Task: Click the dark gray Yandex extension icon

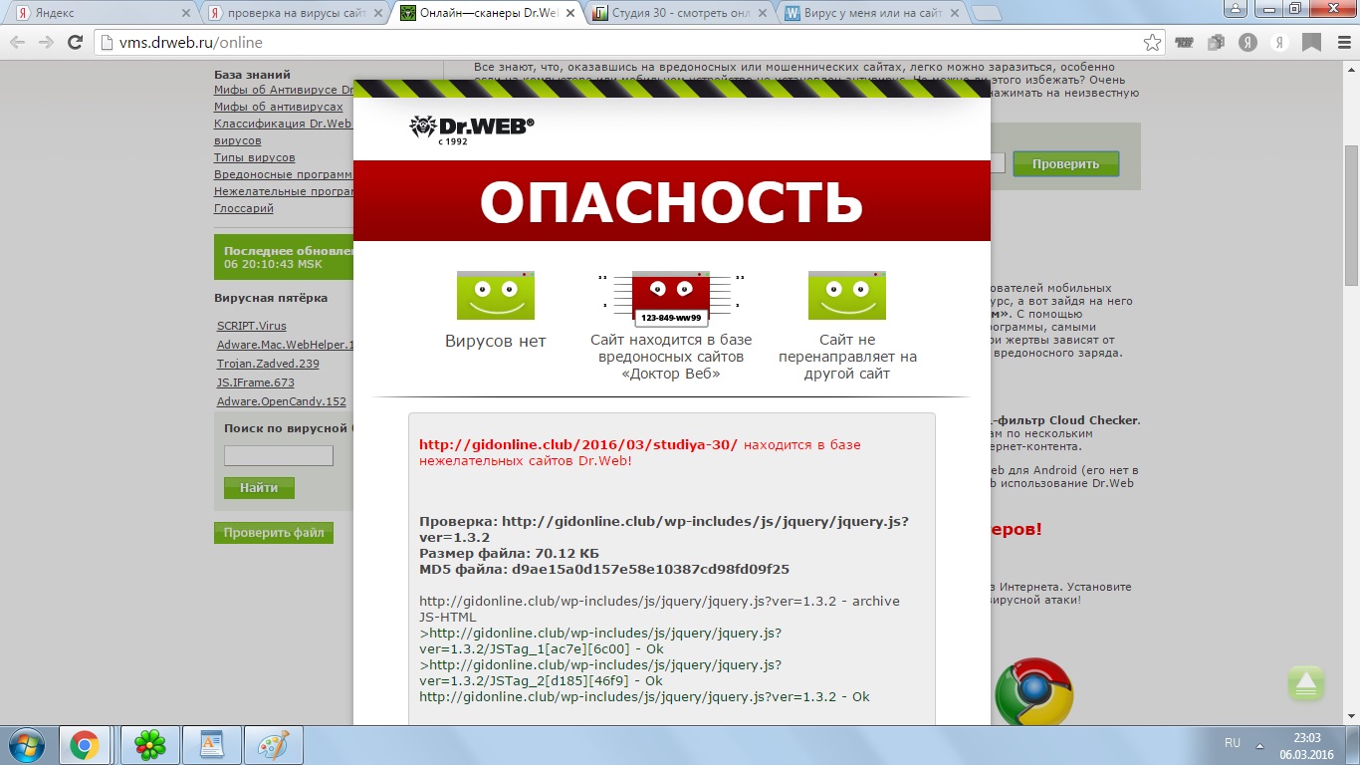Action: click(x=1247, y=43)
